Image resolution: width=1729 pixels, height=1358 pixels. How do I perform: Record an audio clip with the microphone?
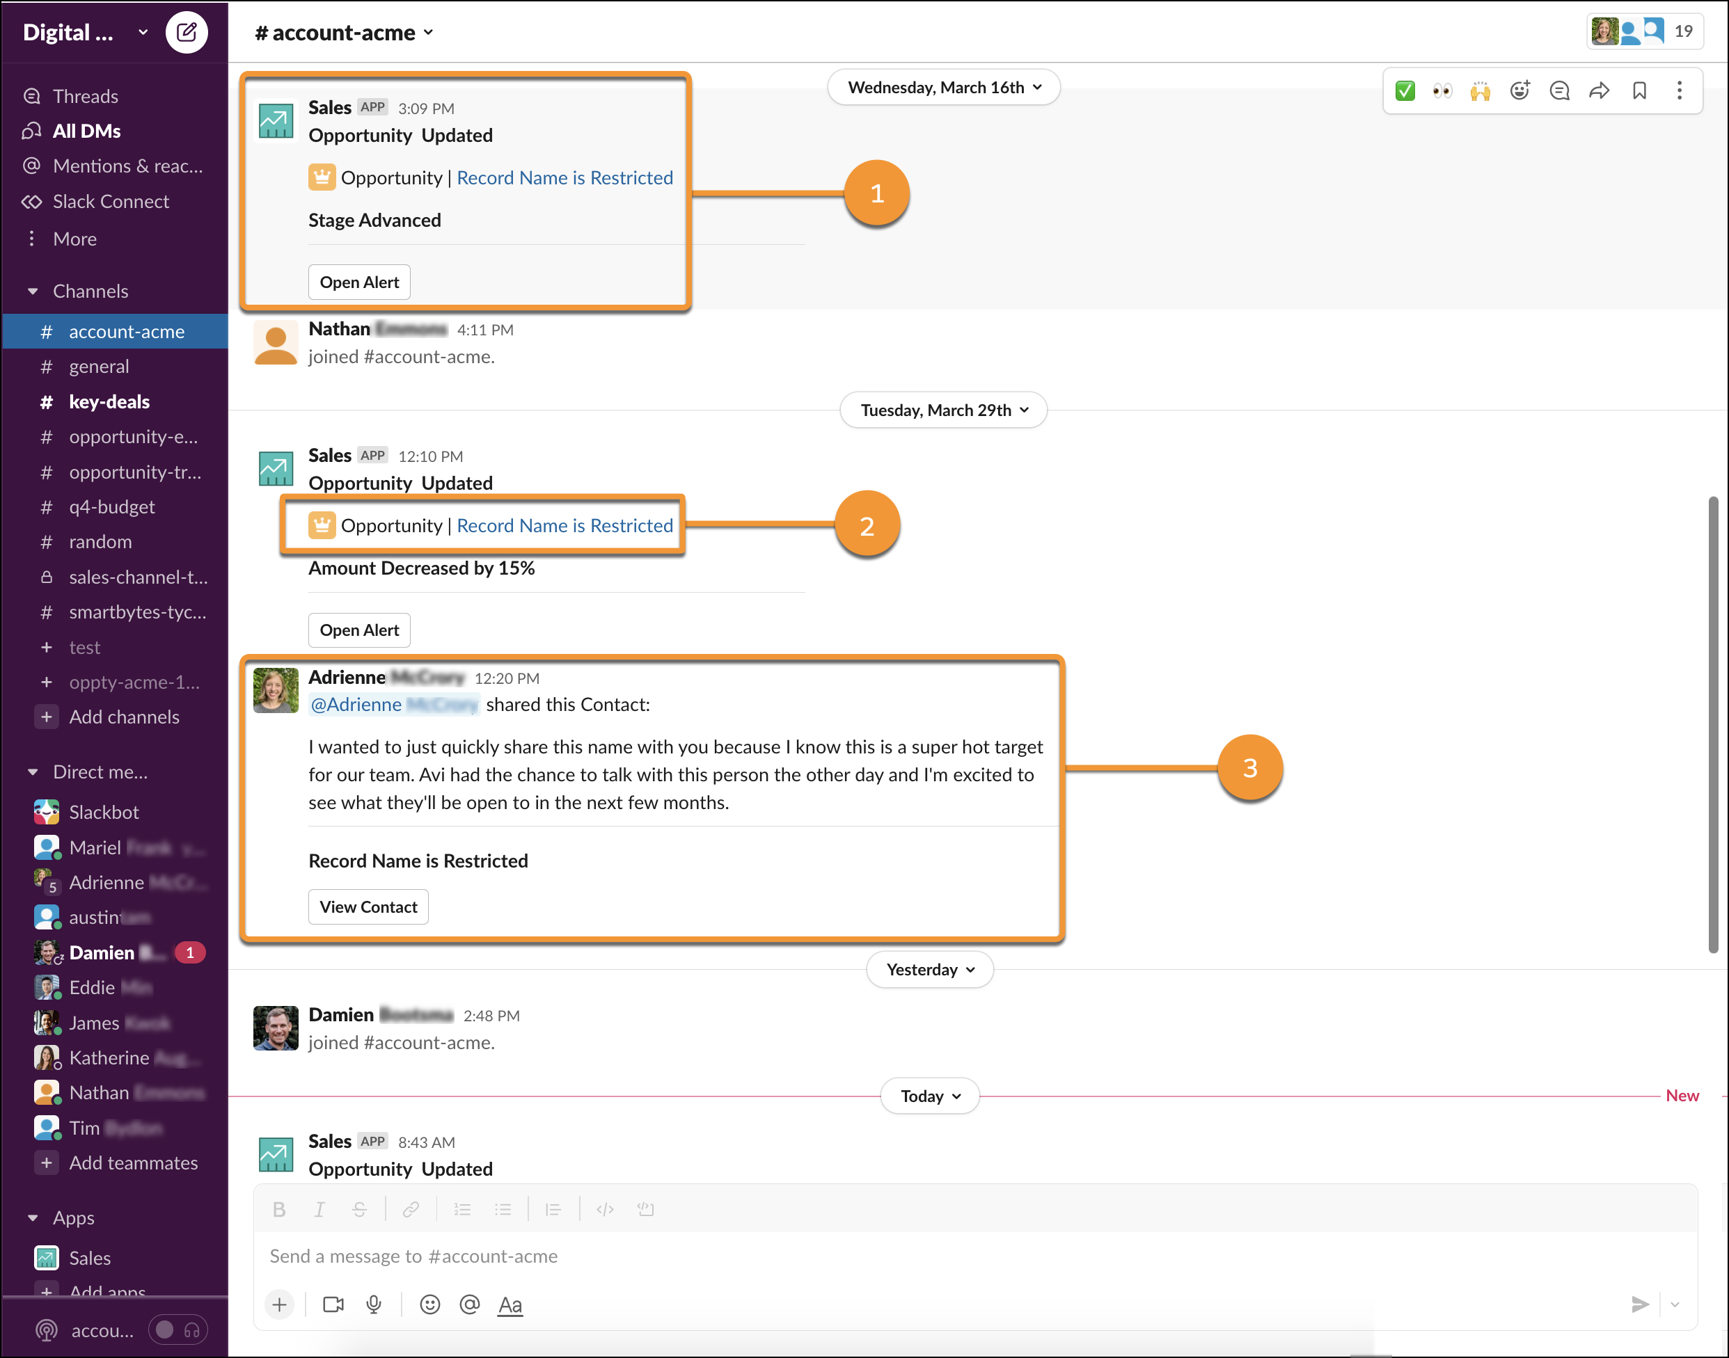[374, 1304]
